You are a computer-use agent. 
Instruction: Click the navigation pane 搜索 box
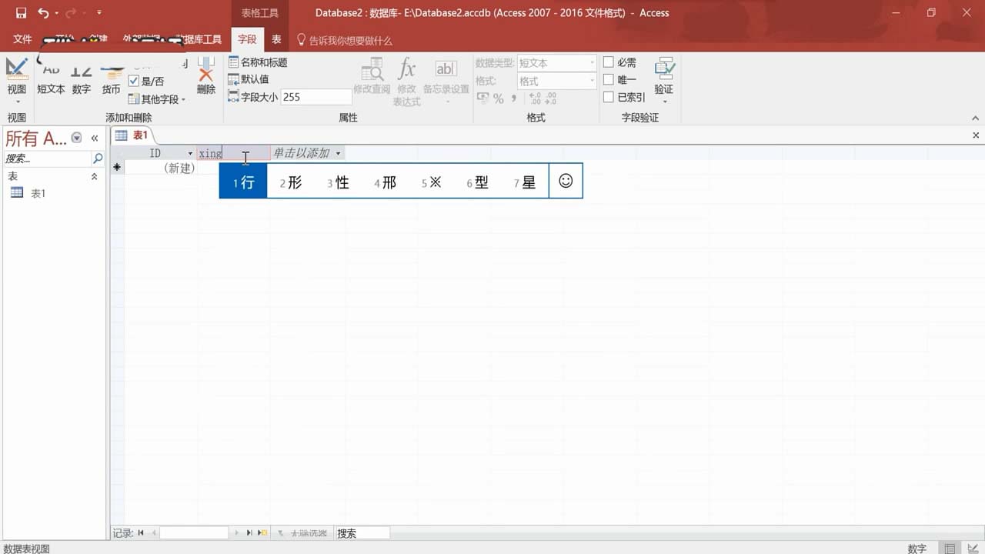click(x=47, y=159)
